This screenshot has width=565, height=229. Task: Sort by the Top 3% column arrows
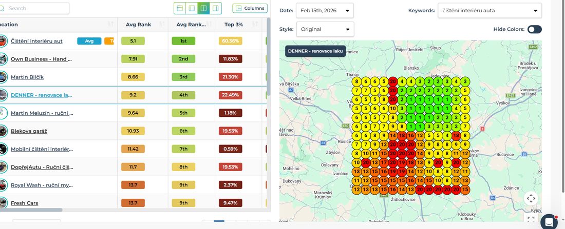[x=255, y=25]
